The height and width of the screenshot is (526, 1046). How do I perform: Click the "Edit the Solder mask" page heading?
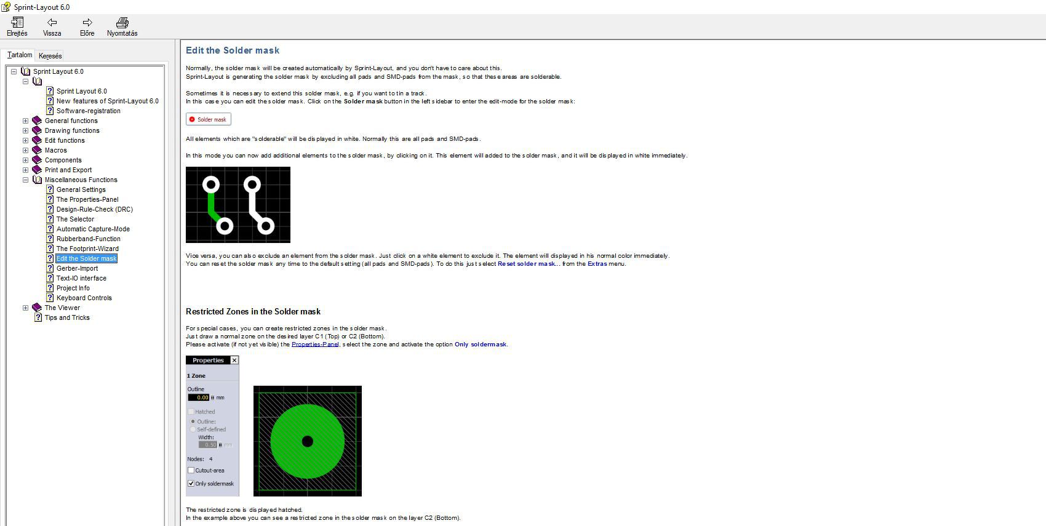pyautogui.click(x=233, y=50)
